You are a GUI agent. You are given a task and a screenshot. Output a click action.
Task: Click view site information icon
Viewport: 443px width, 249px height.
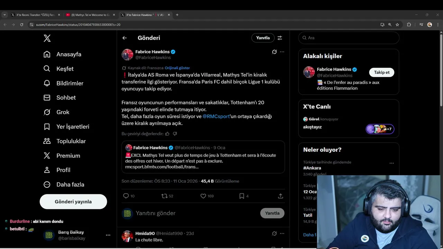pyautogui.click(x=31, y=25)
